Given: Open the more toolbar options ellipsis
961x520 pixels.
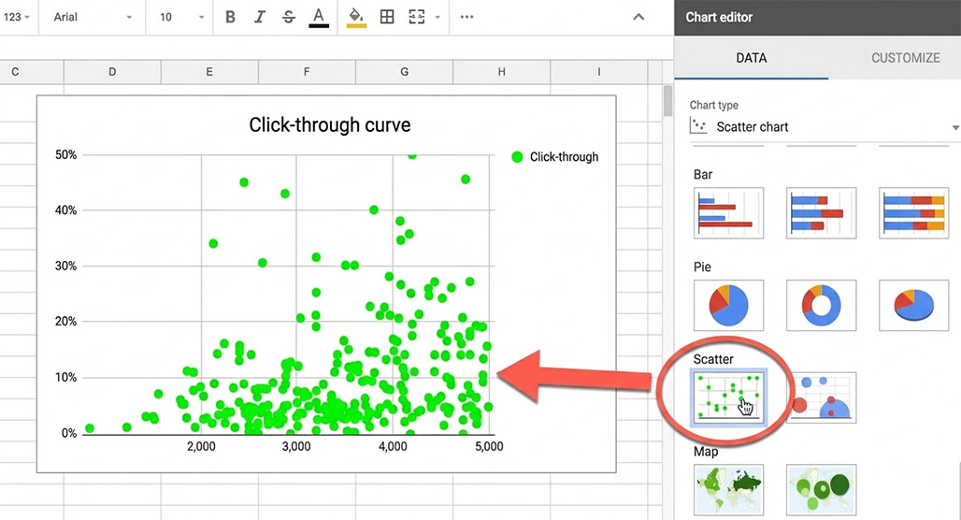Looking at the screenshot, I should pos(467,17).
